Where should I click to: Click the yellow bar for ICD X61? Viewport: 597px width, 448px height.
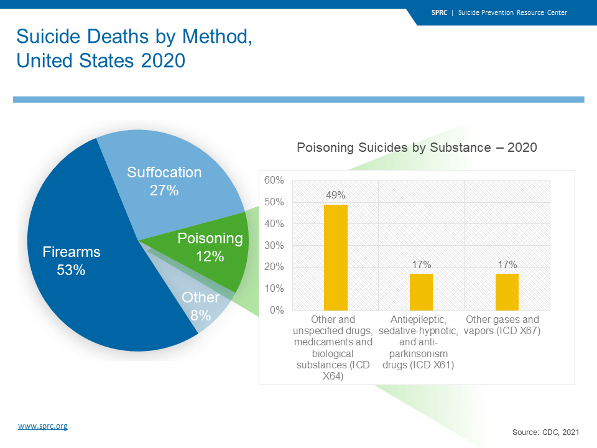point(421,292)
